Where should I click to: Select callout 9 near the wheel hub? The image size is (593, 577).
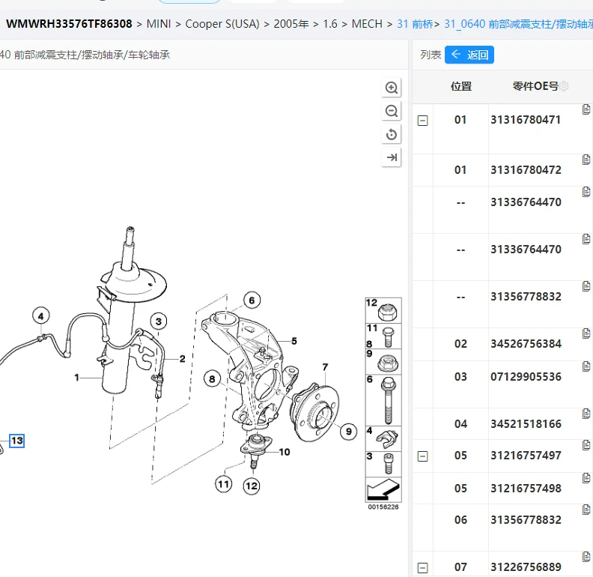[x=349, y=431]
